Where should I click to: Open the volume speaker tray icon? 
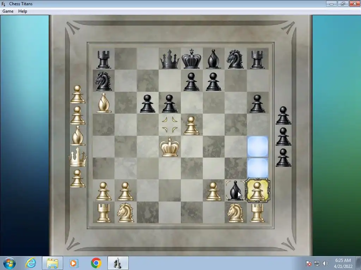click(325, 264)
